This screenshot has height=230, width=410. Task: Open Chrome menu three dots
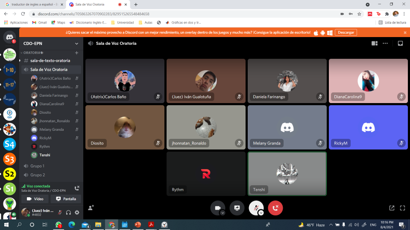click(404, 14)
